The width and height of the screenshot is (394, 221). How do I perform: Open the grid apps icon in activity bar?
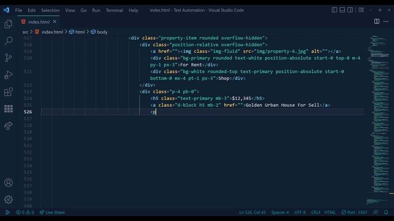[x=8, y=109]
